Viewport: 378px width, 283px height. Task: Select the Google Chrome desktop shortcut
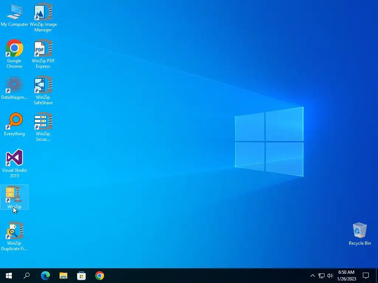pos(14,54)
